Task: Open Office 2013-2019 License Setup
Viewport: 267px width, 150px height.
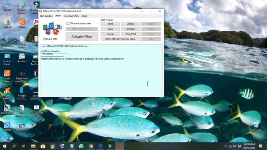Action: 121,39
